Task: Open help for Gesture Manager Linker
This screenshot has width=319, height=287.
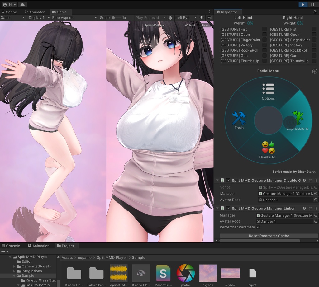Action: pyautogui.click(x=304, y=208)
